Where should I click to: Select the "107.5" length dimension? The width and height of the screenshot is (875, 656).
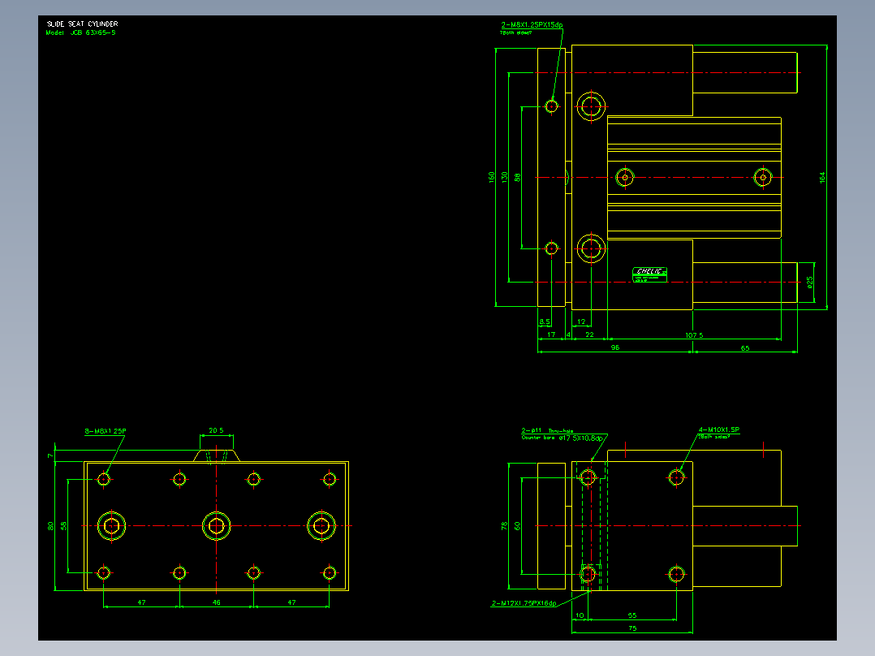(x=694, y=335)
